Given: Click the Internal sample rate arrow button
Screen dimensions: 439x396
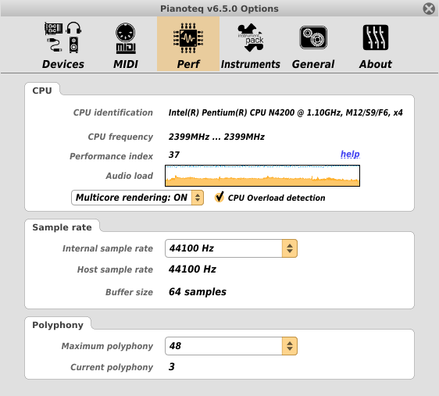Looking at the screenshot, I should coord(290,248).
